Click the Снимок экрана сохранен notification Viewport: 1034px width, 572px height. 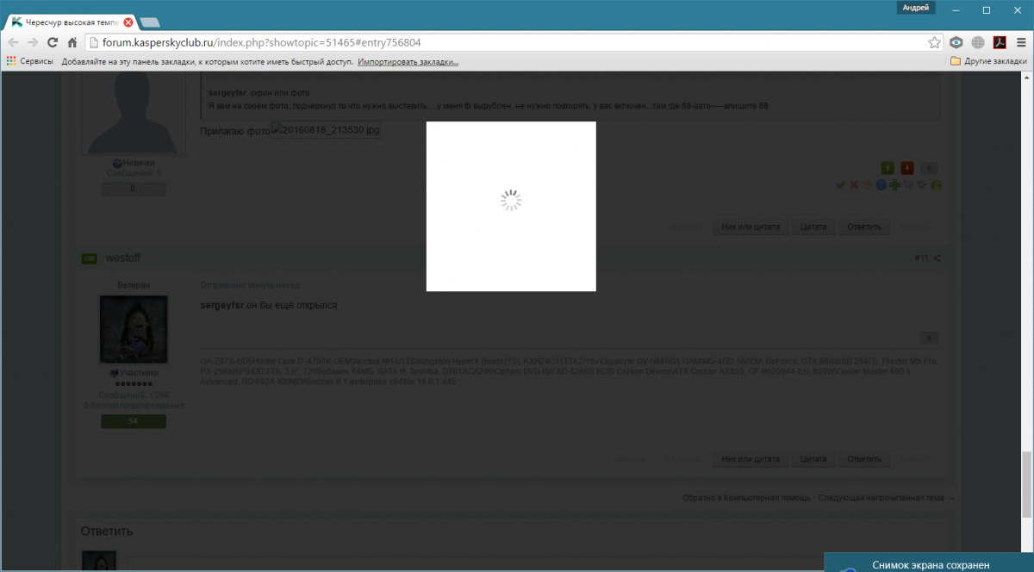pos(929,563)
